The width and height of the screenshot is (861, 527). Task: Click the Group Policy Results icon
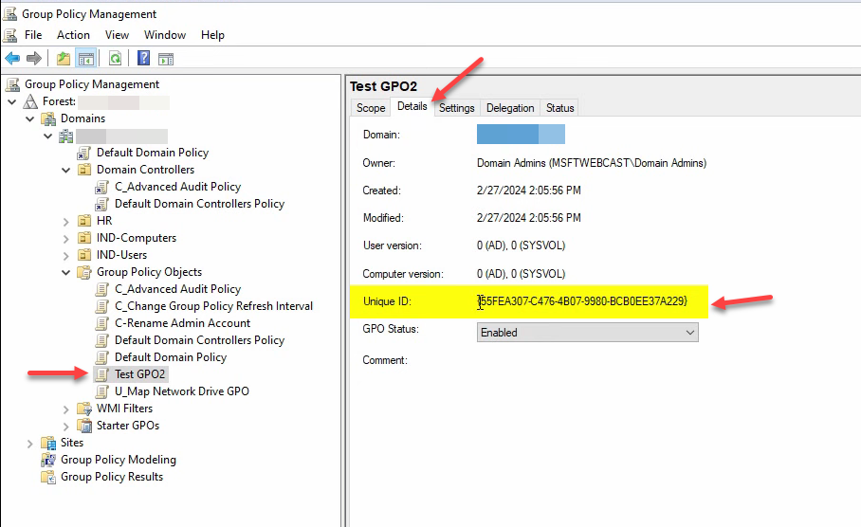(x=49, y=477)
